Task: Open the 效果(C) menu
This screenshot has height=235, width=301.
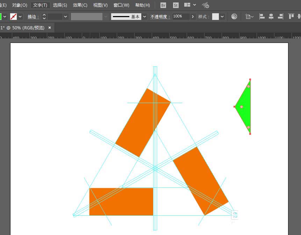Action: tap(80, 5)
